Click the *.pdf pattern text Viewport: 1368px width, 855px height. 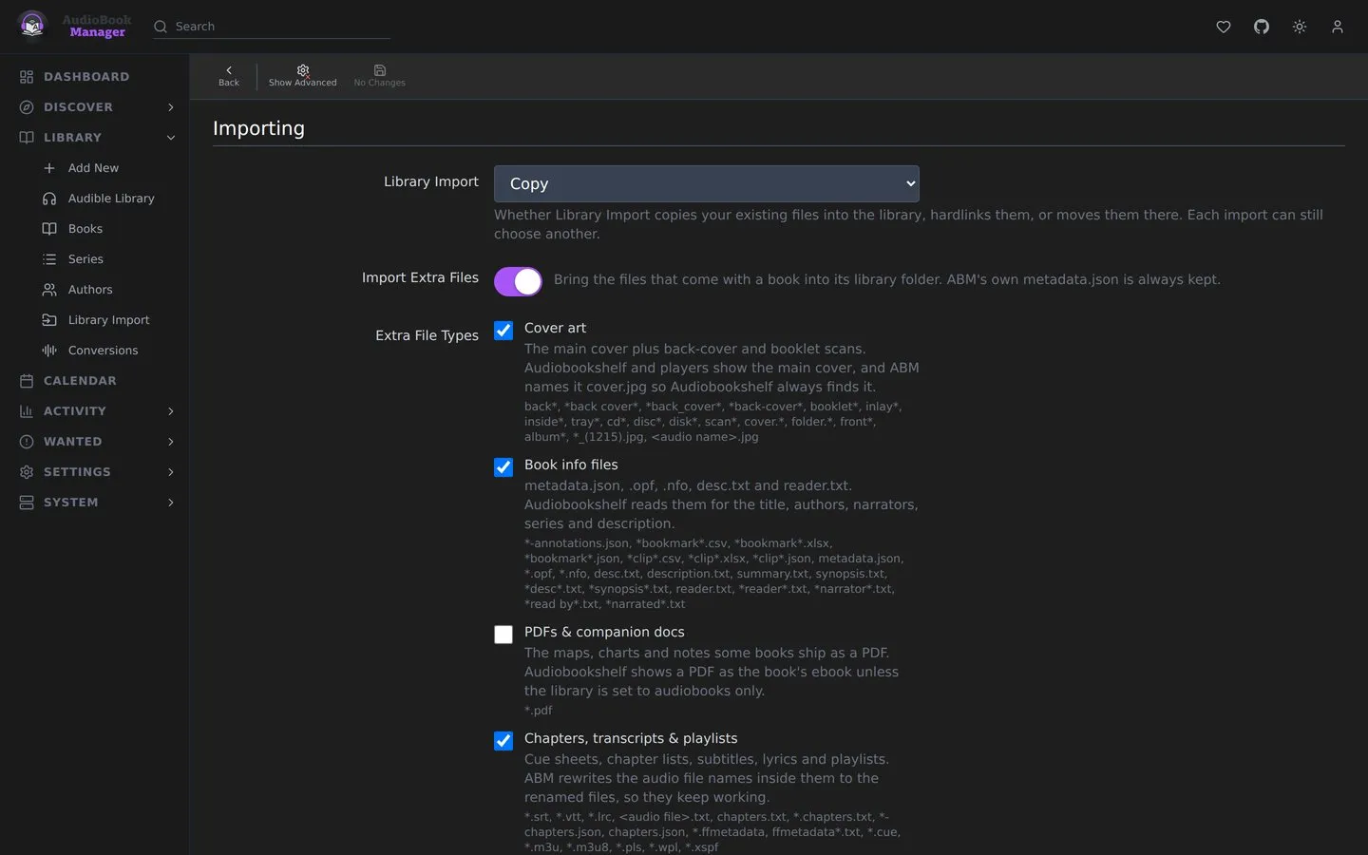(x=538, y=711)
